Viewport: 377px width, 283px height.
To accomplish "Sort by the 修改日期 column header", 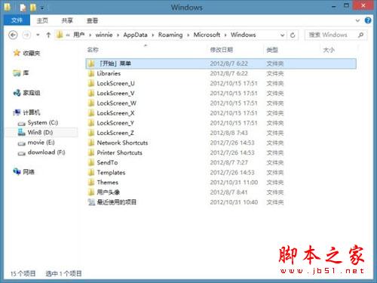I will click(222, 50).
